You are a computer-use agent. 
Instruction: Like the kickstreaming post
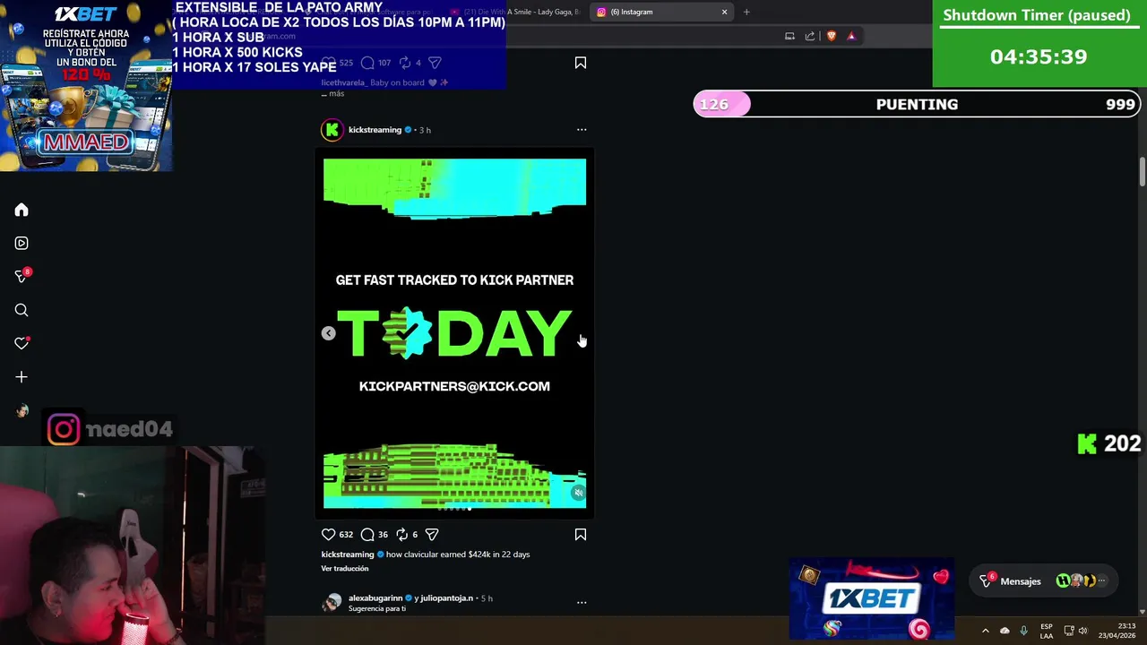coord(328,534)
